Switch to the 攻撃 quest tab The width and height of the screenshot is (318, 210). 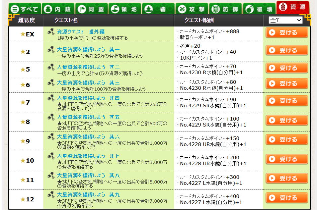tap(192, 9)
